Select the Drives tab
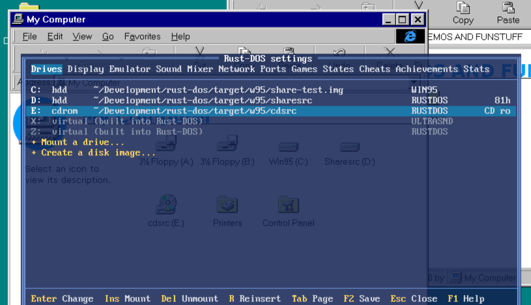The height and width of the screenshot is (305, 531). pos(46,69)
